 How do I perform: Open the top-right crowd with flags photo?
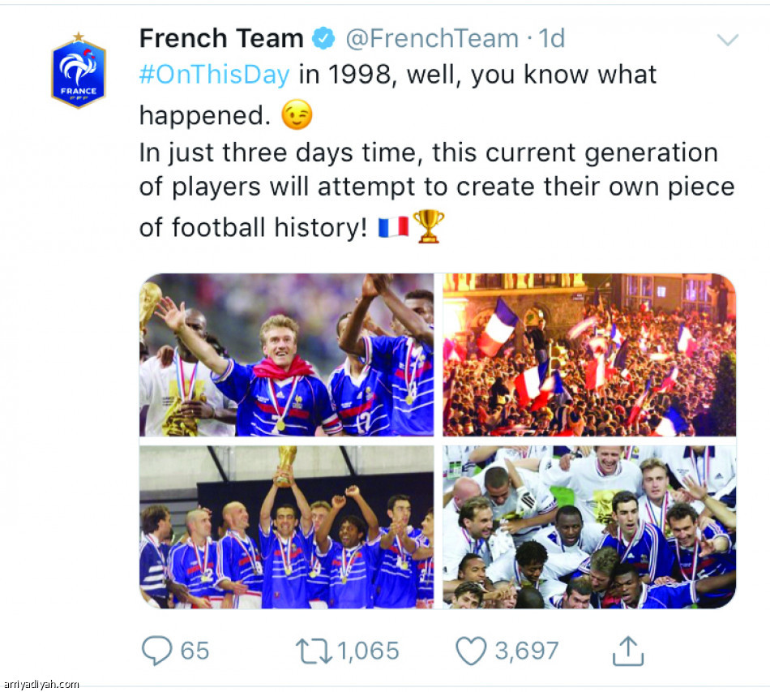pos(589,355)
